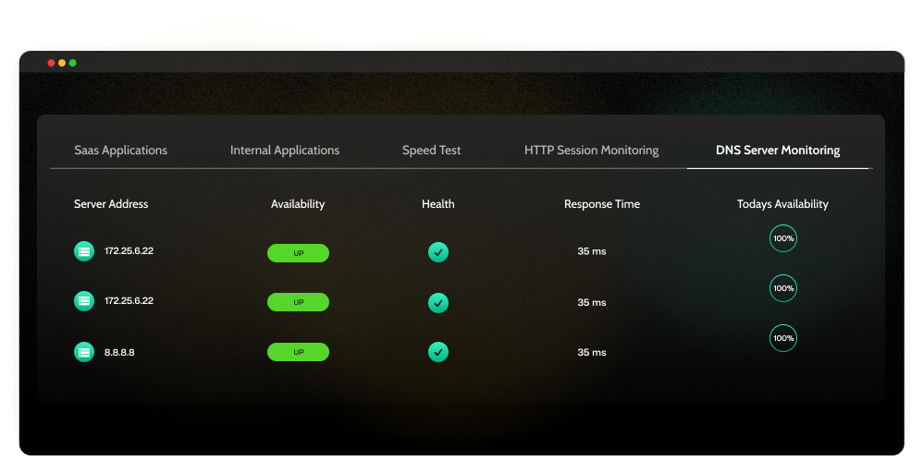Click the Server Address column header

point(111,204)
